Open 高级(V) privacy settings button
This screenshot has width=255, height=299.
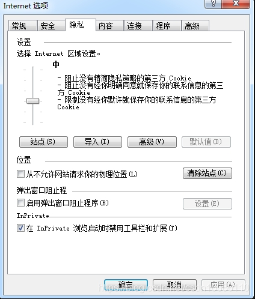click(152, 142)
